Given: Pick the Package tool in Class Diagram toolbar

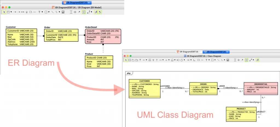Looking at the screenshot, I should [133, 60].
